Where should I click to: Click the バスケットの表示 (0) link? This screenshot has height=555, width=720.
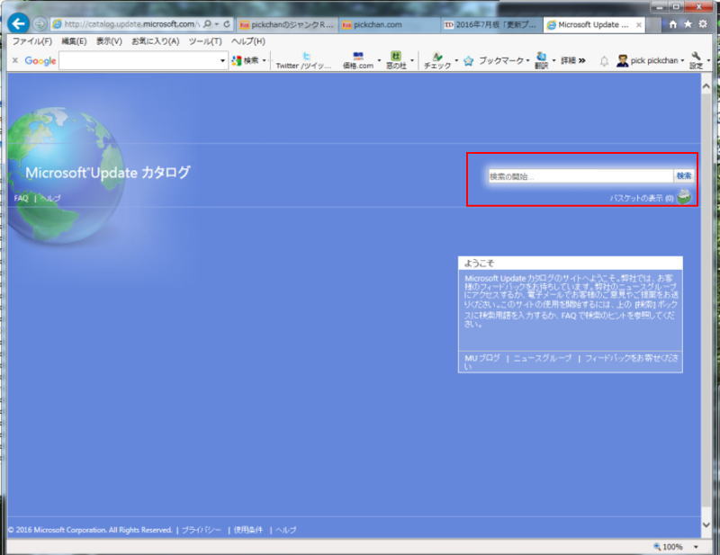click(642, 198)
